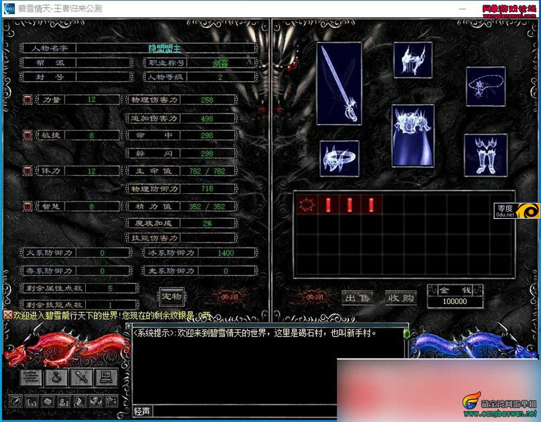The image size is (541, 422).
Task: Click the equipped body armor slot
Action: coord(413,136)
